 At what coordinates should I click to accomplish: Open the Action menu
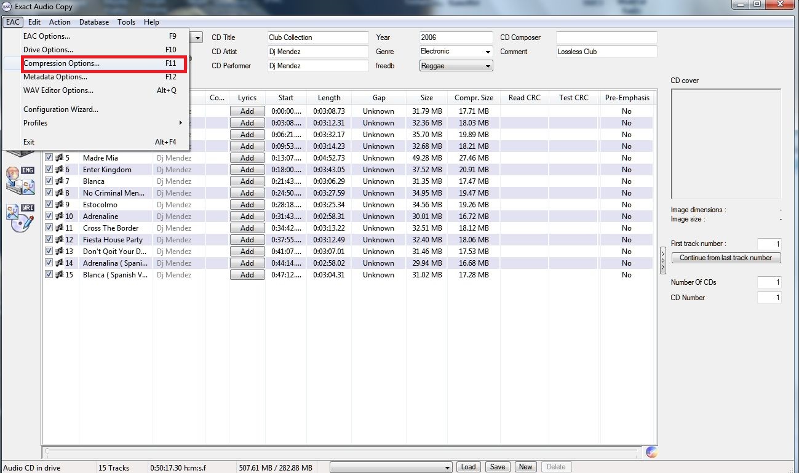60,22
